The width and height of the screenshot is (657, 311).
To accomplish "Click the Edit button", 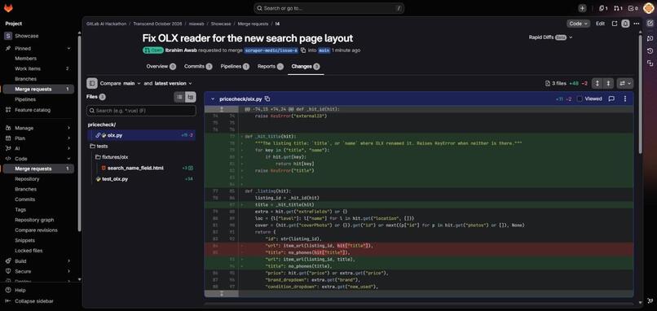I will tap(601, 24).
